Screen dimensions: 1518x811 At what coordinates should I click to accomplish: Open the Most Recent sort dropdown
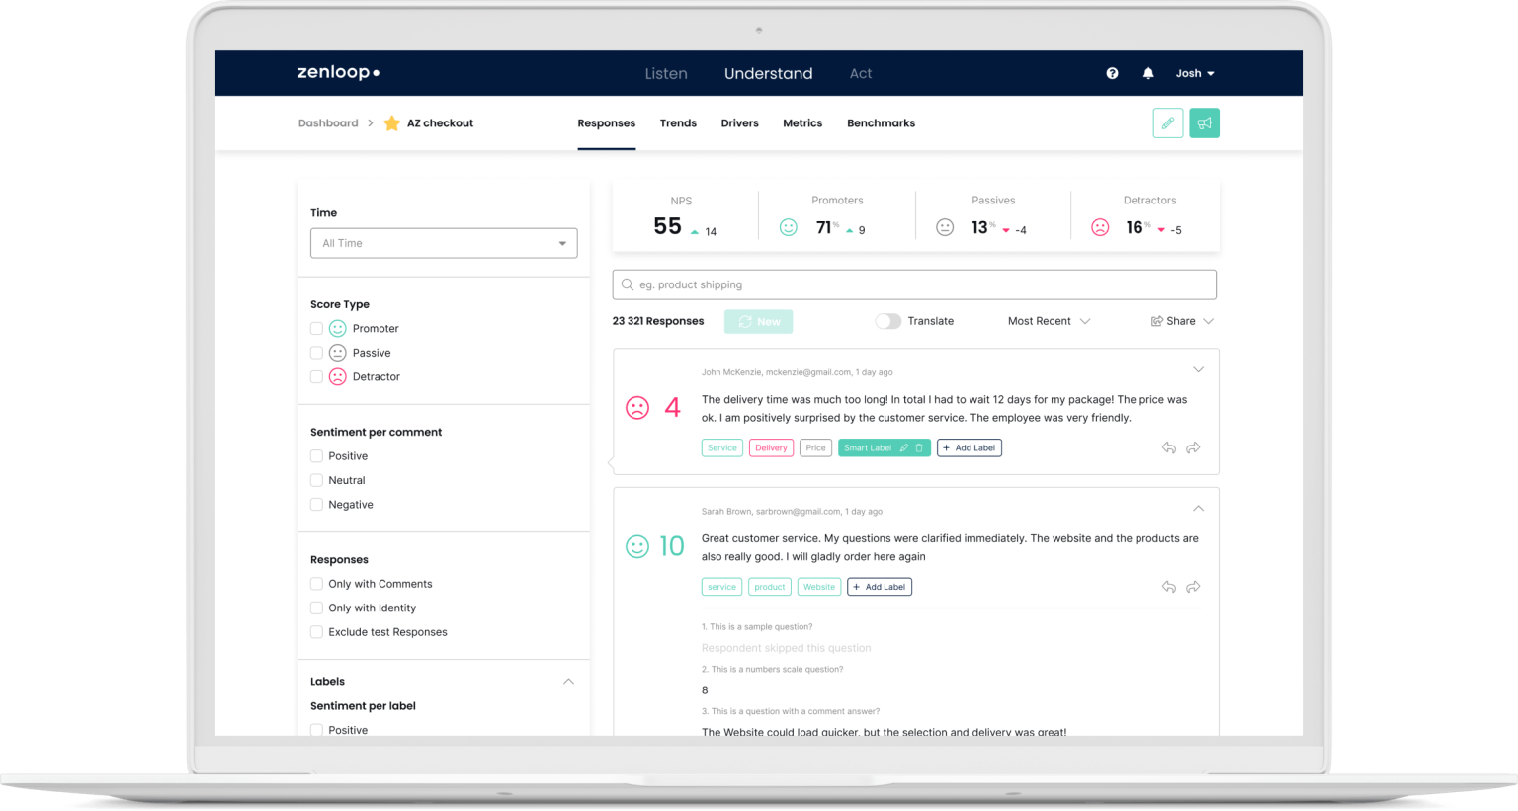1046,321
